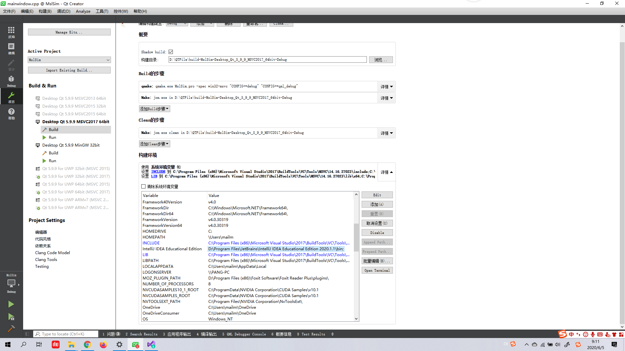Open the MslSim Active Project dropdown
Image resolution: width=625 pixels, height=351 pixels.
coord(69,60)
